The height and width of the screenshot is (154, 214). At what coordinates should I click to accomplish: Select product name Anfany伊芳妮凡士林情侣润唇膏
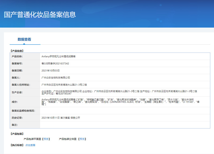[x=59, y=57]
